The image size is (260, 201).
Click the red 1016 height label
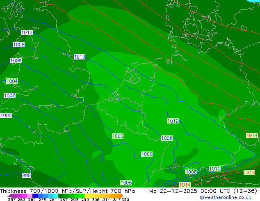click(249, 172)
